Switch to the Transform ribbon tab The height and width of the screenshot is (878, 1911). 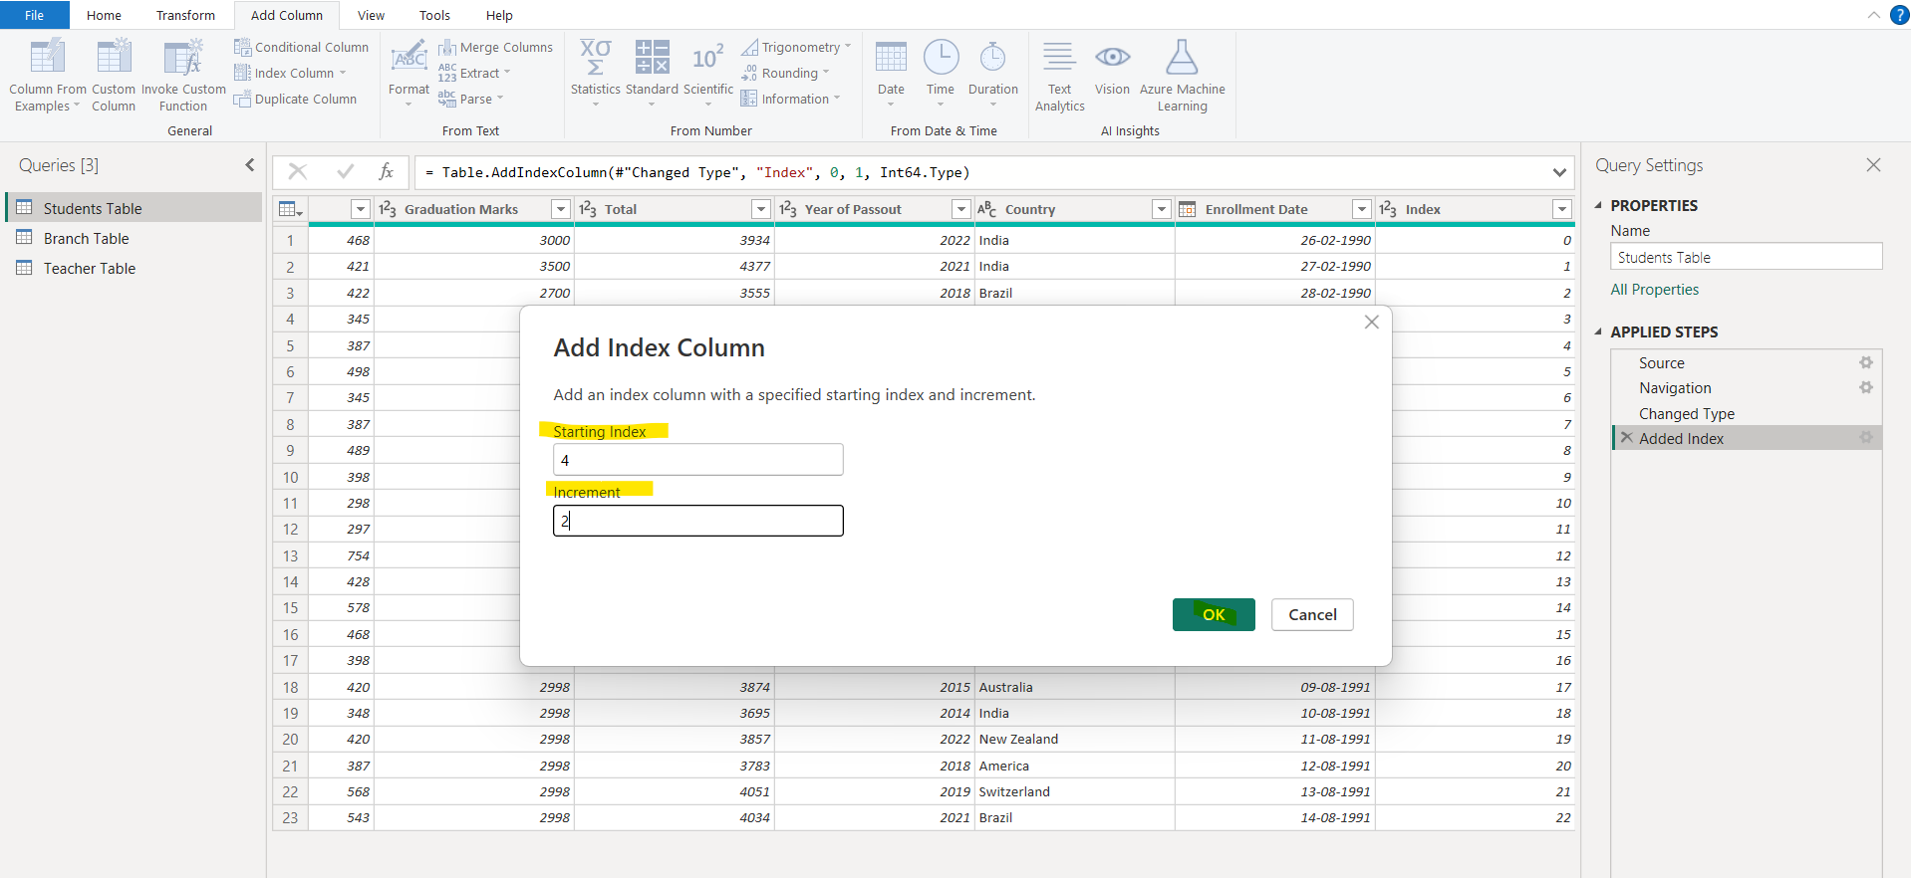(185, 15)
